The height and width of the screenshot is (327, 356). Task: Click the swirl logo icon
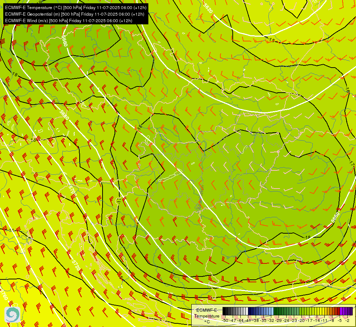(x=12, y=314)
